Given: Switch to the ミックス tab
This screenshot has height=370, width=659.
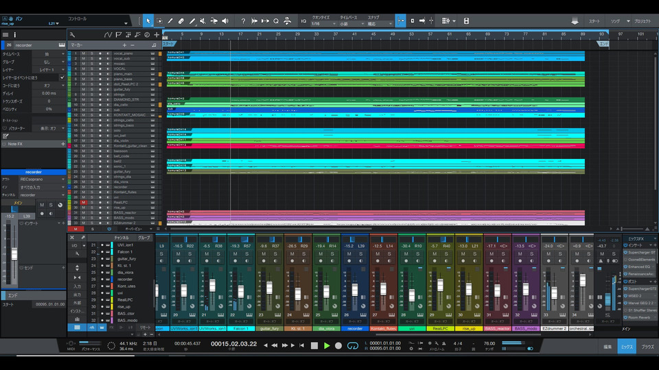Looking at the screenshot, I should point(627,347).
